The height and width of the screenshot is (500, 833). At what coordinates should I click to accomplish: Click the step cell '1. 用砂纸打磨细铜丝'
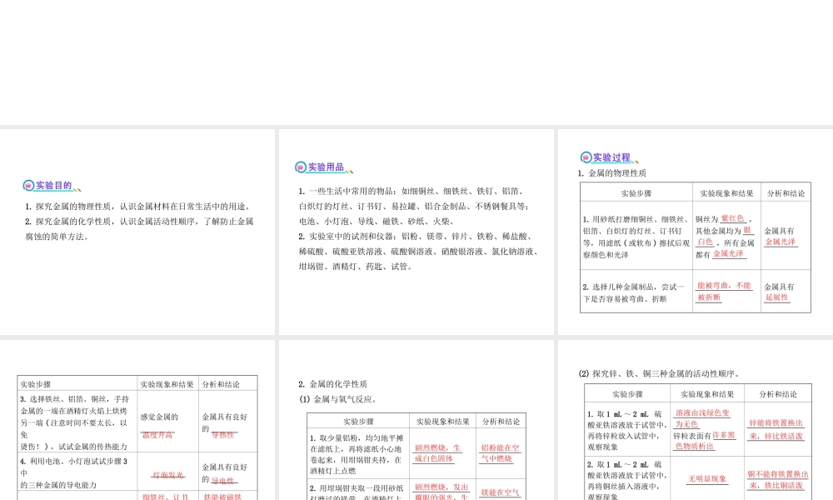636,237
